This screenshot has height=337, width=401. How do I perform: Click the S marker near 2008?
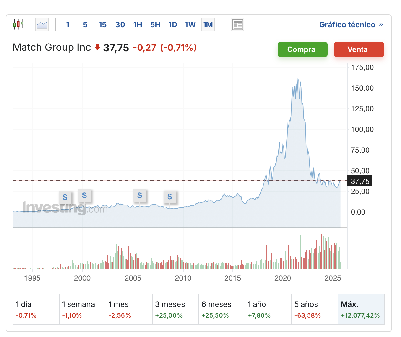pyautogui.click(x=169, y=197)
